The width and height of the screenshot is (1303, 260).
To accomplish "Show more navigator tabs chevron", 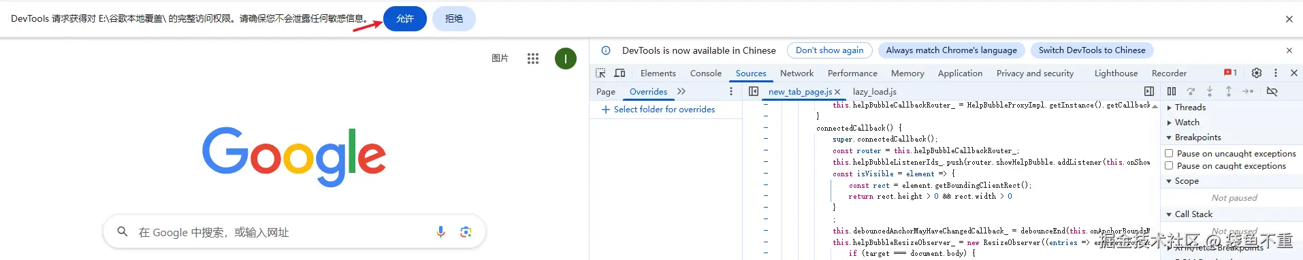I will coord(681,91).
